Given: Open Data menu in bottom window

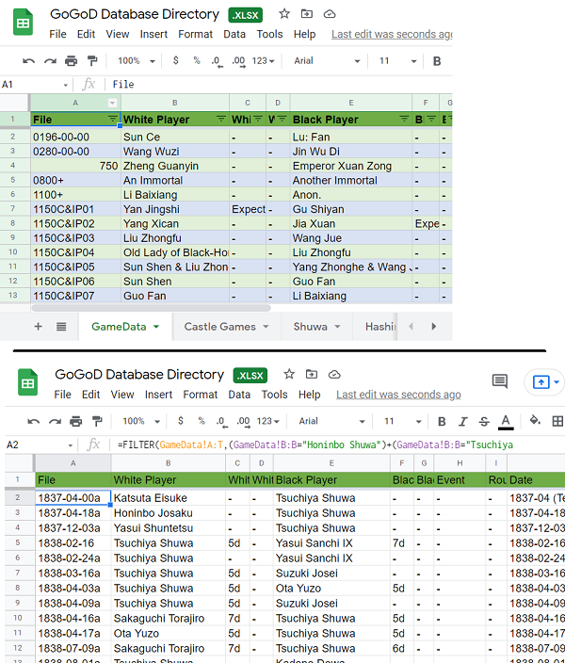Looking at the screenshot, I should coord(239,395).
